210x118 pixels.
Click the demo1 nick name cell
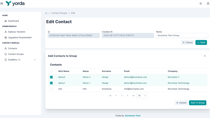coord(61,83)
